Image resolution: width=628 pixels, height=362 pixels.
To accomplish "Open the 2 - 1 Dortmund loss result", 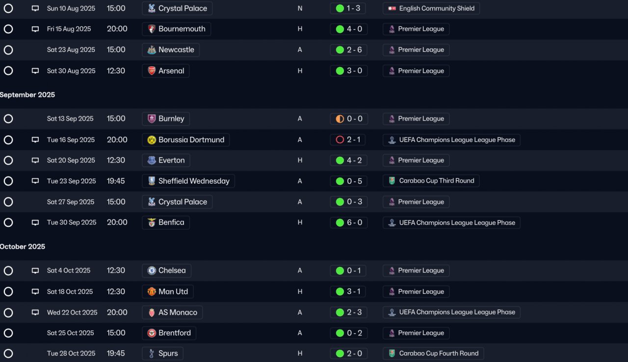I will [x=349, y=140].
